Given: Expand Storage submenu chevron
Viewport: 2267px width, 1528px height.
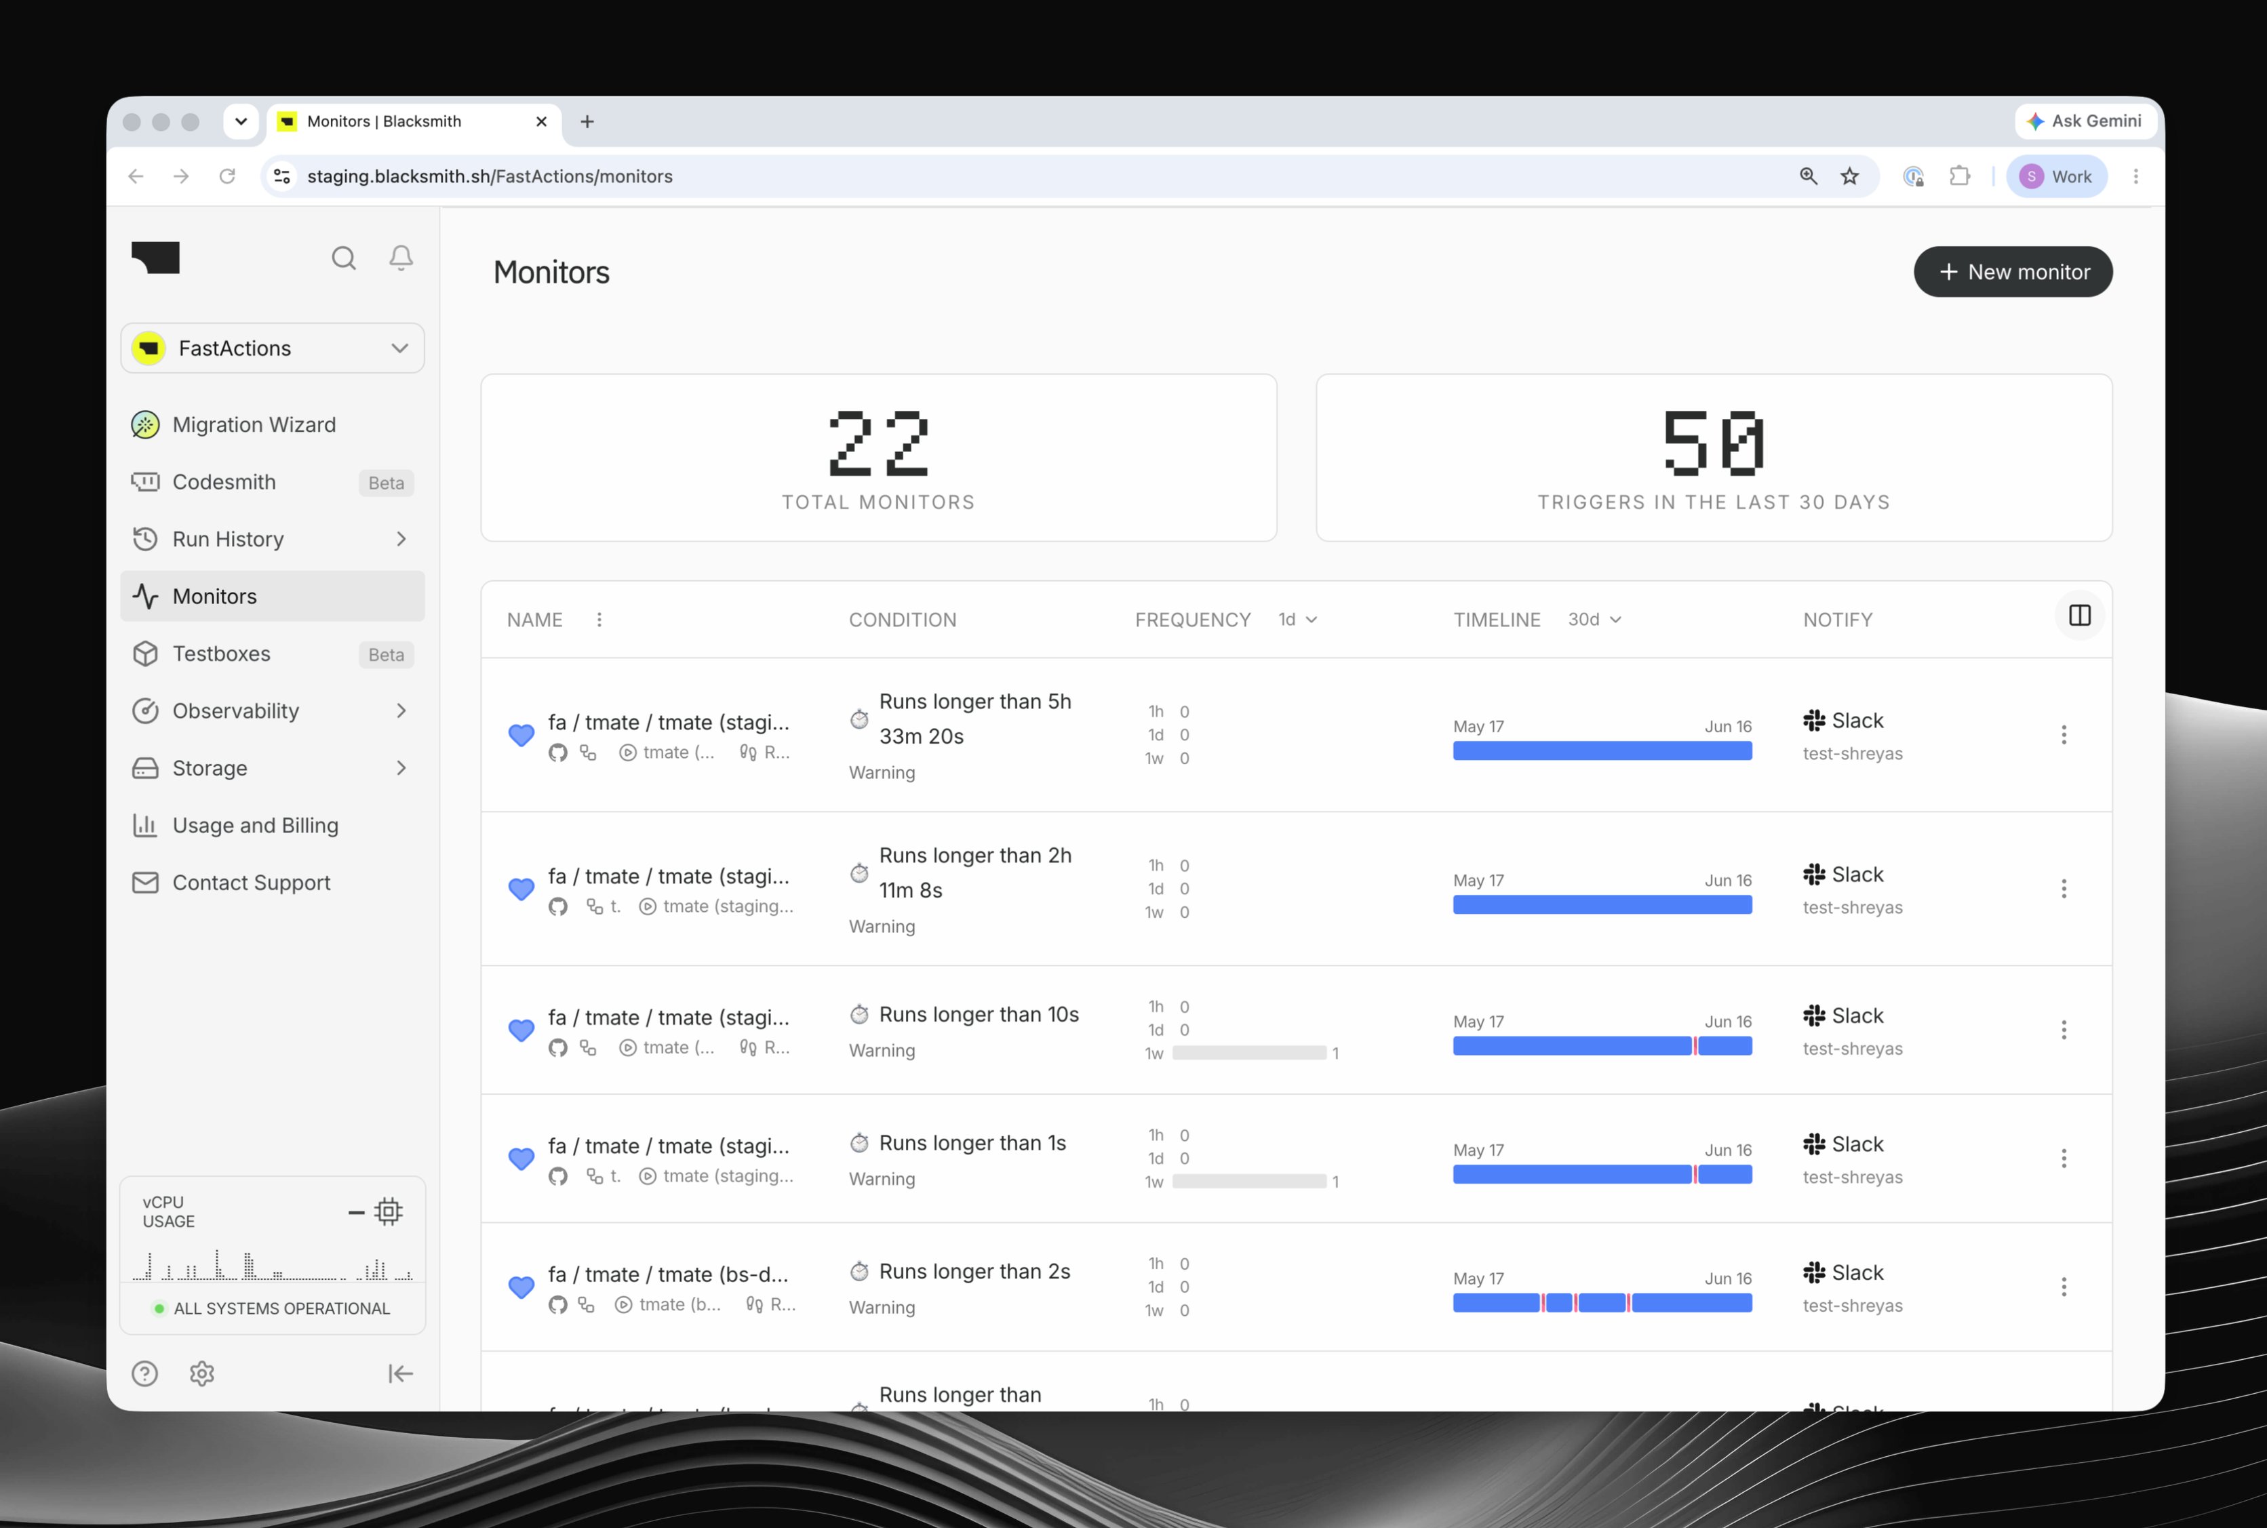Looking at the screenshot, I should point(401,768).
